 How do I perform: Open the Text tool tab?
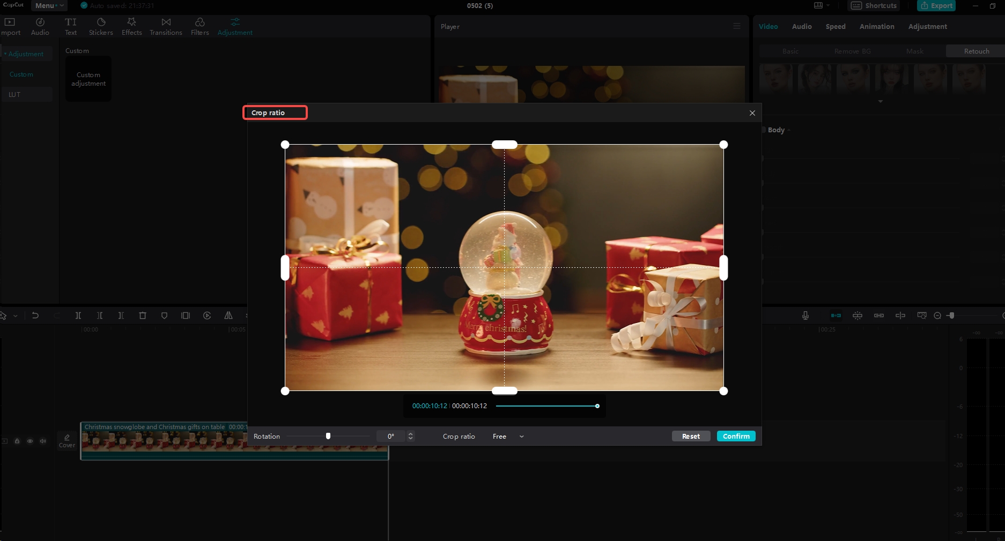tap(71, 26)
